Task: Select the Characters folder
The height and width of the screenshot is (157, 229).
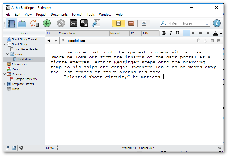Action: tap(19, 64)
